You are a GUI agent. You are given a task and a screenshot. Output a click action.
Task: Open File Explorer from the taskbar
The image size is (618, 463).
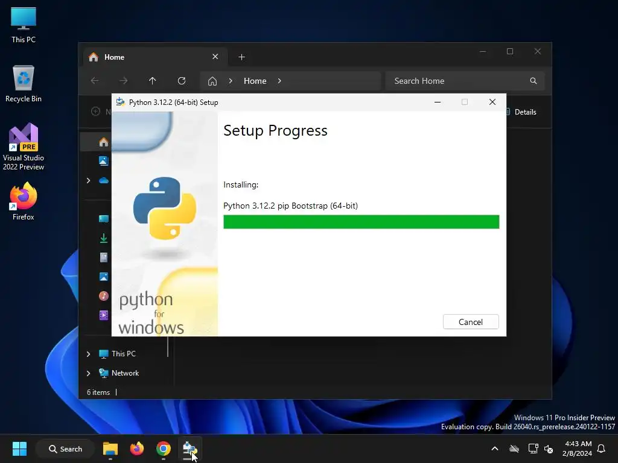[x=110, y=449]
